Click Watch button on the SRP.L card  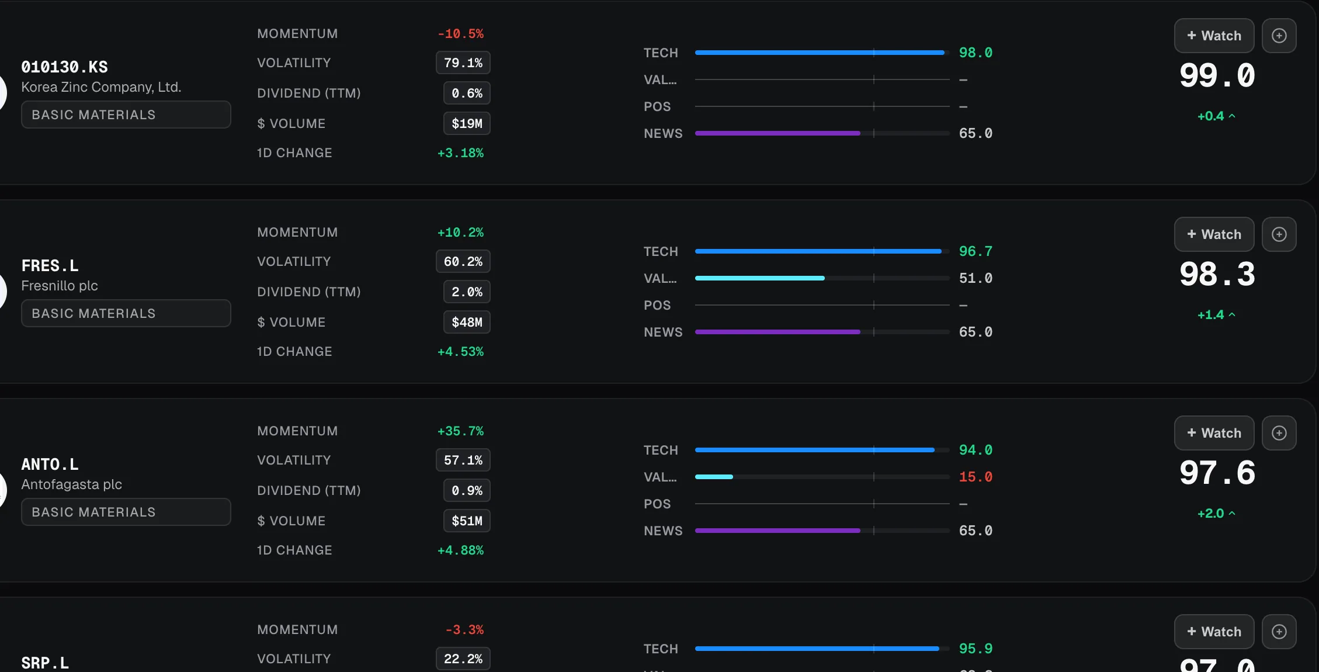click(1214, 632)
